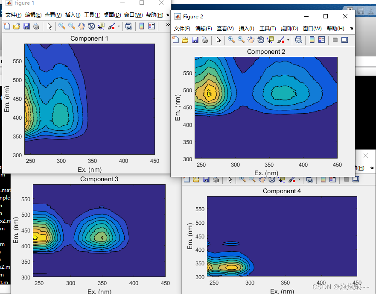Print figure icon in Figure 2 toolbar
The image size is (376, 294).
pos(205,40)
